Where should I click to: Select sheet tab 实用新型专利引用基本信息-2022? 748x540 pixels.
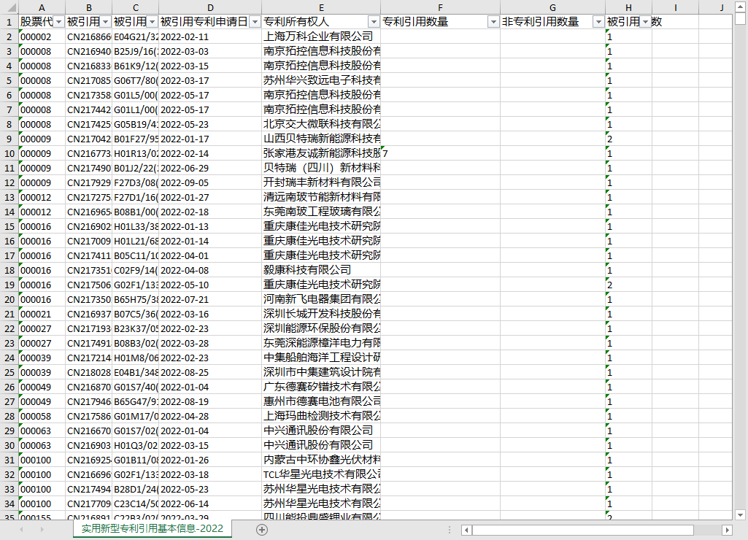(153, 528)
